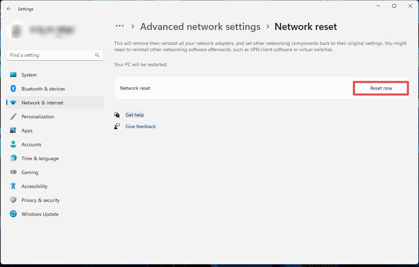The image size is (419, 267).
Task: Open the Get help link
Action: click(x=135, y=115)
